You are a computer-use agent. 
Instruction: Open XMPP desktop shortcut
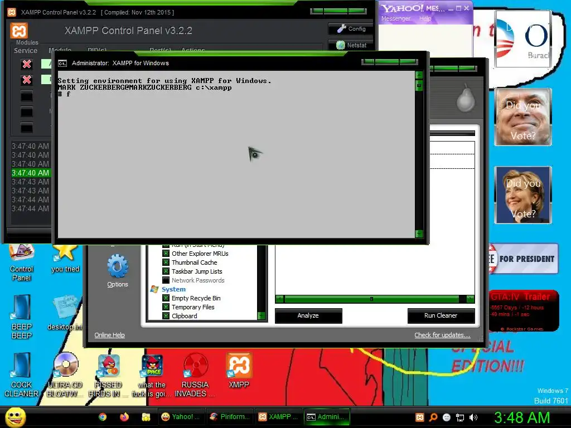pos(239,370)
